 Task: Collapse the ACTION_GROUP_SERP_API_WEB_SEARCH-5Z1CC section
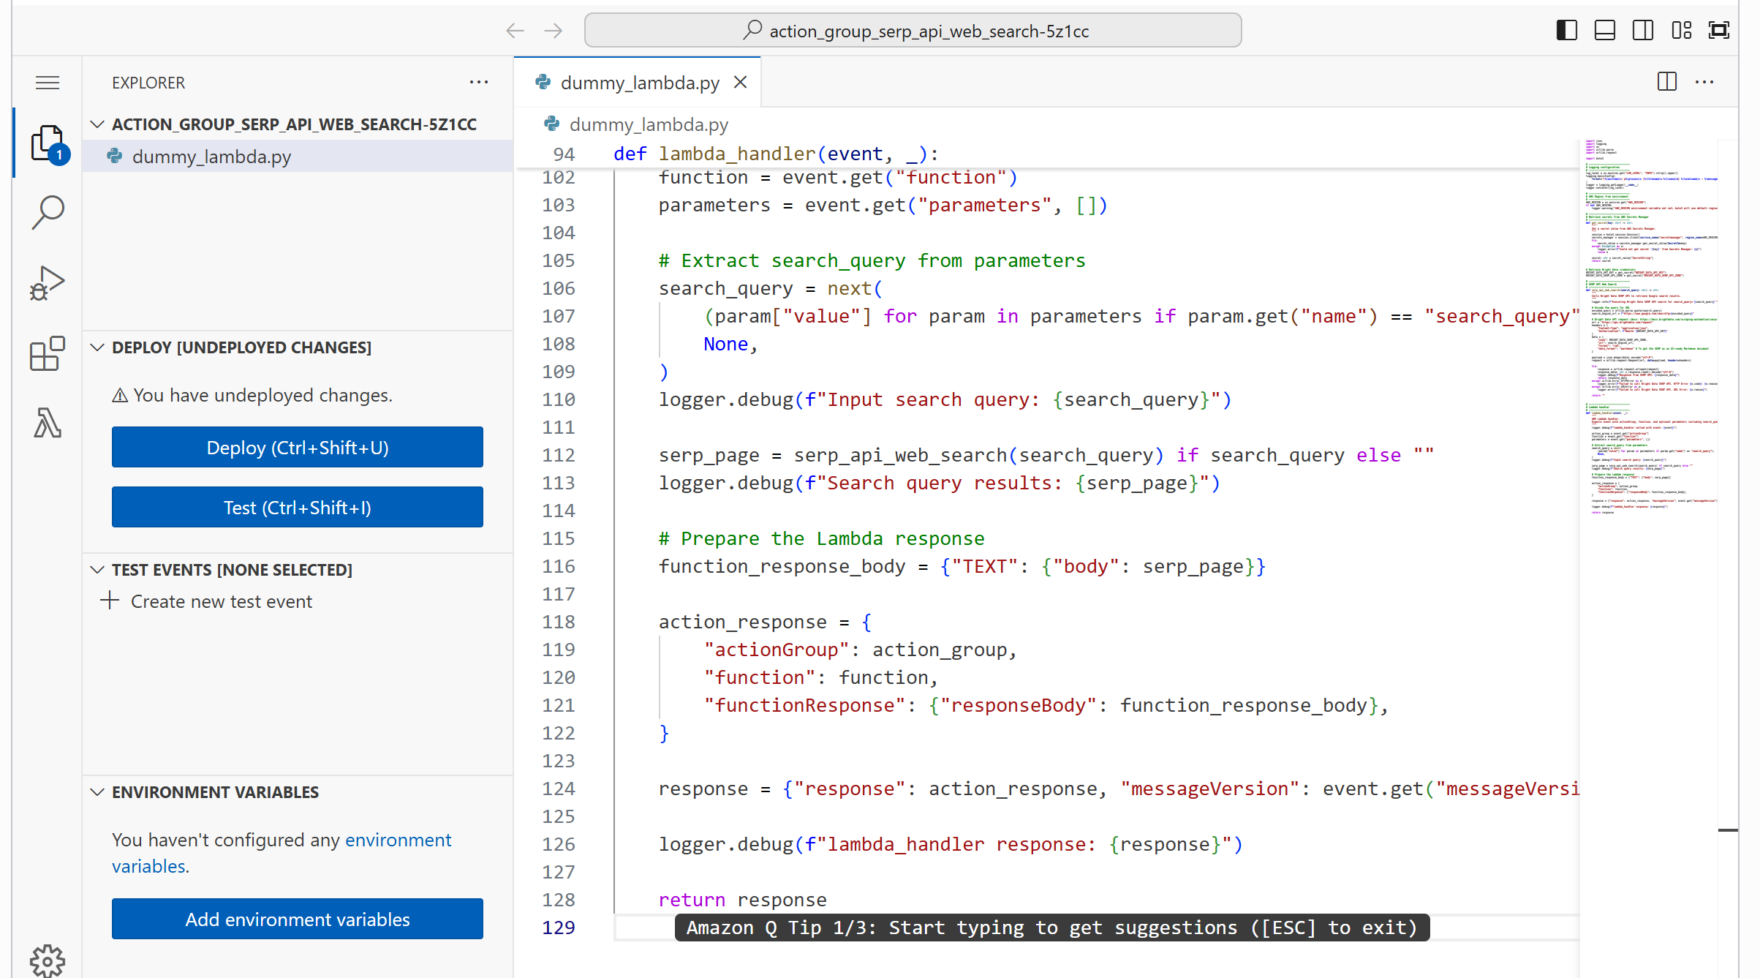click(x=98, y=124)
